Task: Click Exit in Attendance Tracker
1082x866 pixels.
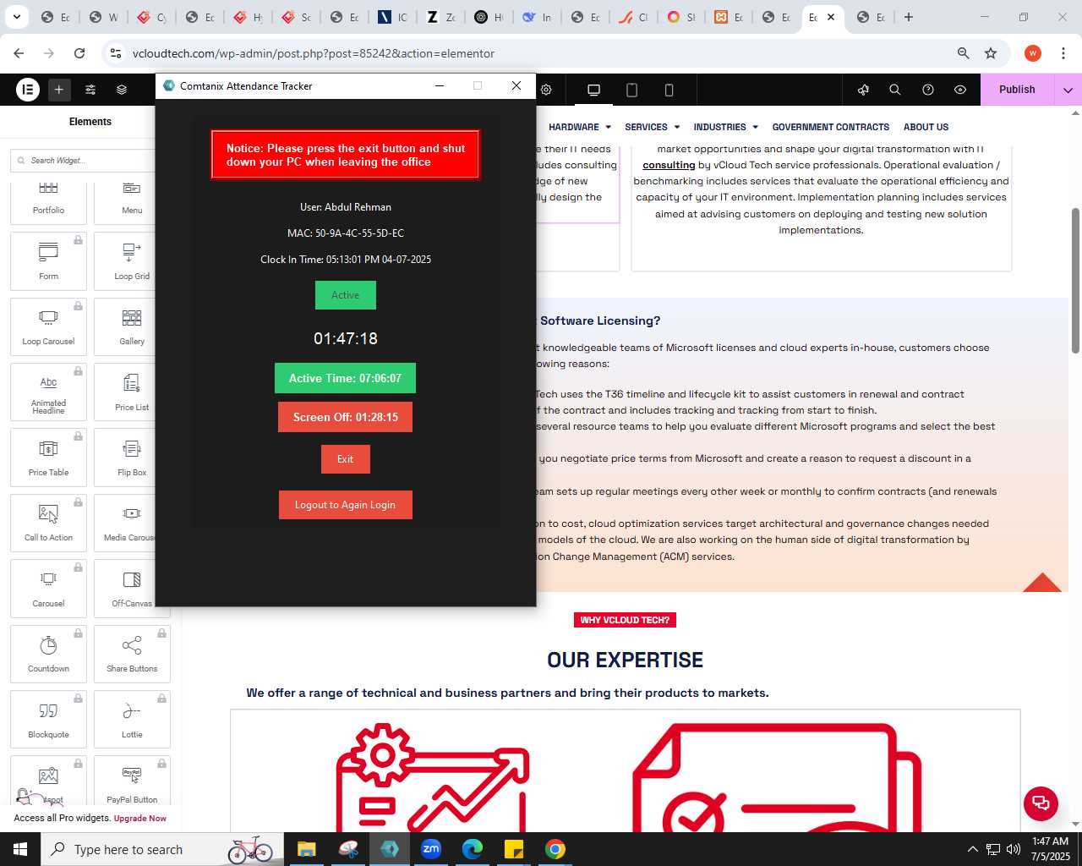Action: (345, 459)
